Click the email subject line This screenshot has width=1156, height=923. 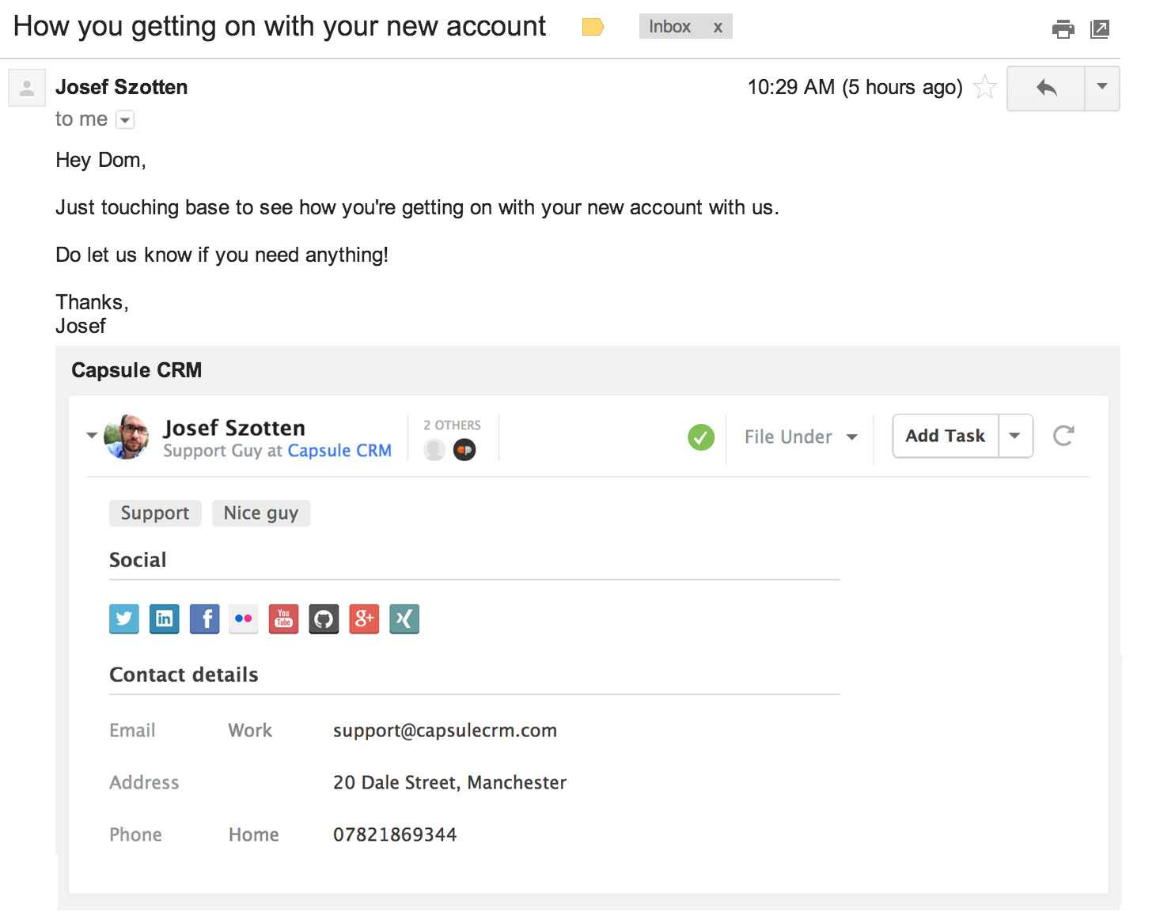pyautogui.click(x=279, y=26)
